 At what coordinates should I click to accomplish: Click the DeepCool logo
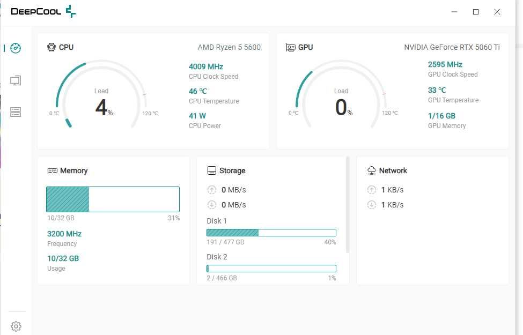(x=43, y=11)
